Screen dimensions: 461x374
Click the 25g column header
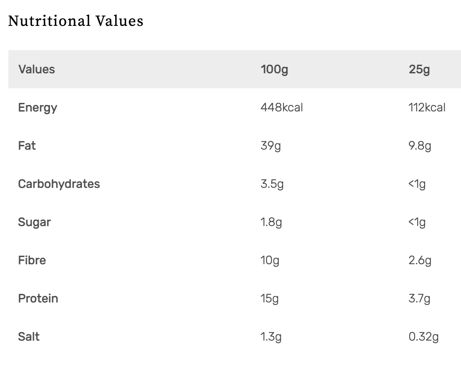419,69
